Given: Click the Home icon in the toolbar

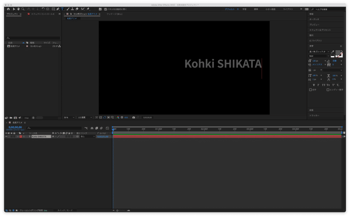Looking at the screenshot, I should pos(8,9).
